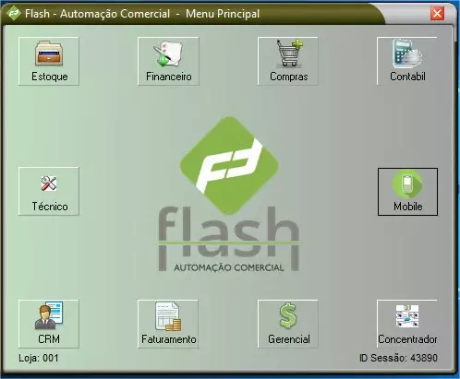Launch Concentrador using the network diagram icon
This screenshot has height=379, width=460.
(407, 316)
